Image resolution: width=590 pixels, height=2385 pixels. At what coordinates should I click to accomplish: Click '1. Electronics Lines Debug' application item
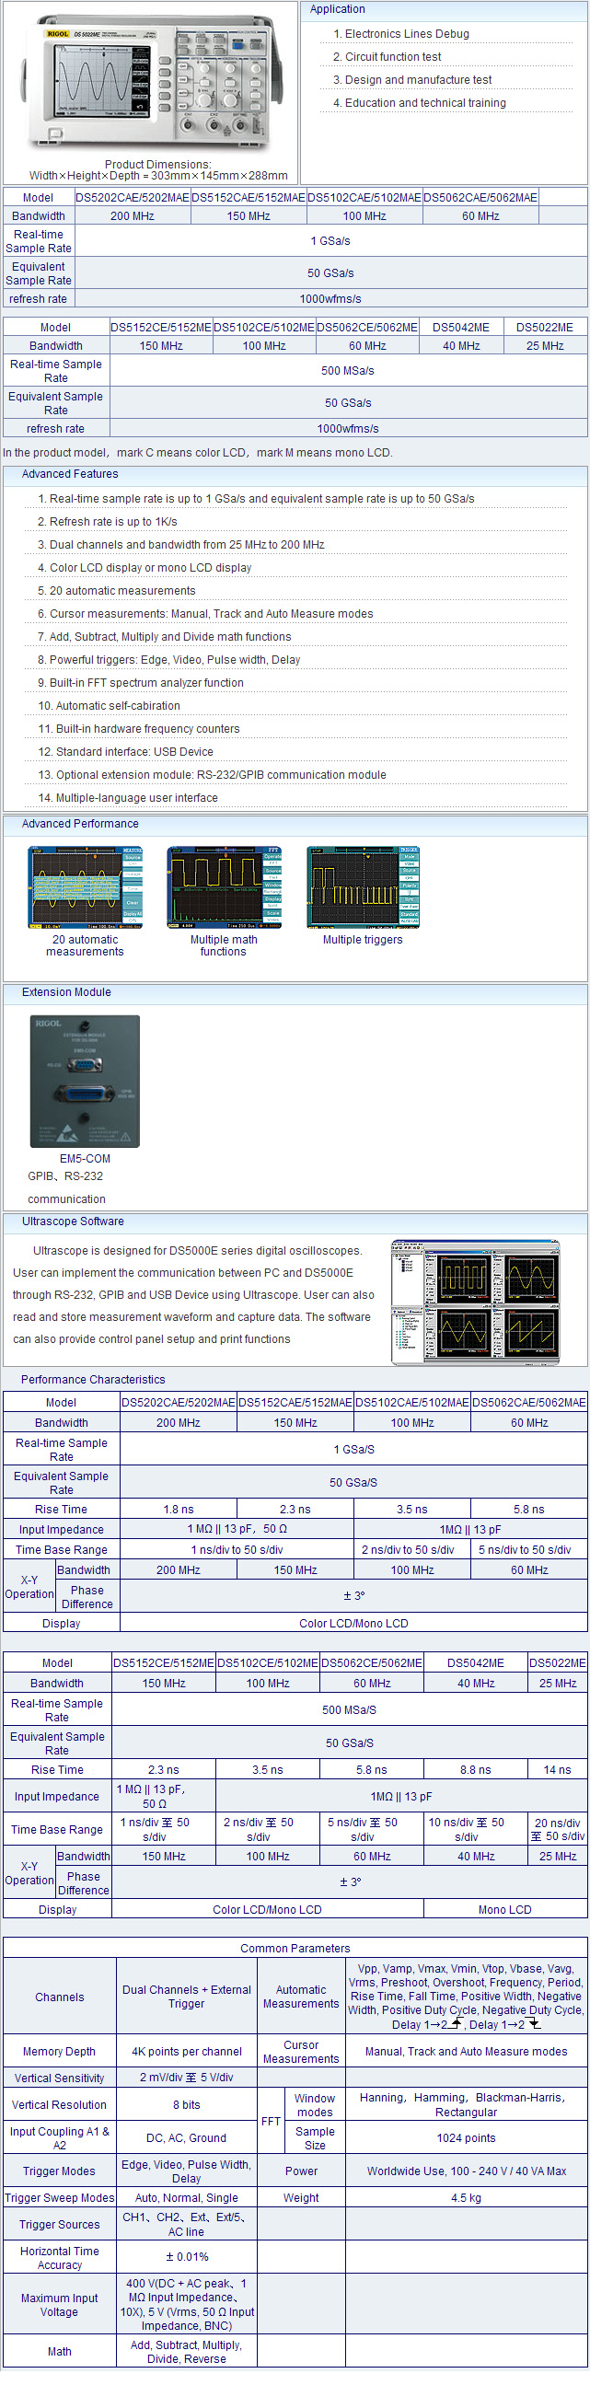coord(401,34)
